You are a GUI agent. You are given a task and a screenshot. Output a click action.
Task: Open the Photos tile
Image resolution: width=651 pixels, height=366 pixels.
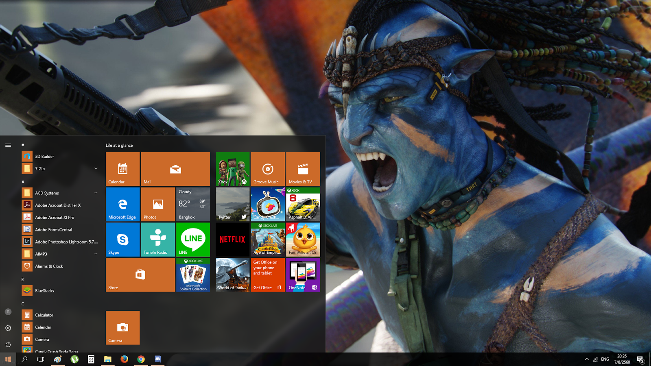(158, 204)
